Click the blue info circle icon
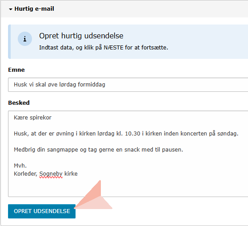 [25, 39]
